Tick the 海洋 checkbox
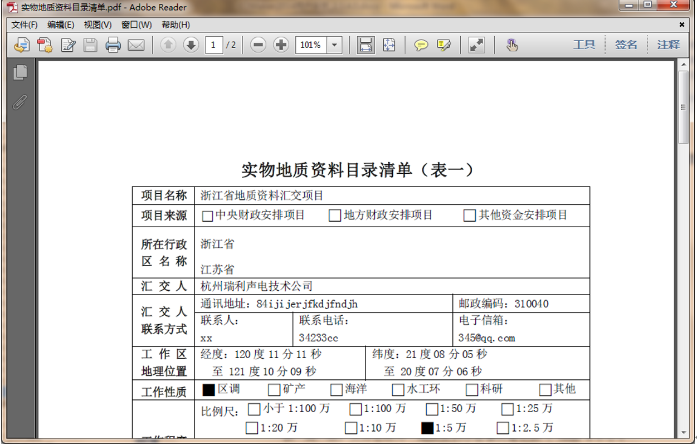 [x=337, y=390]
